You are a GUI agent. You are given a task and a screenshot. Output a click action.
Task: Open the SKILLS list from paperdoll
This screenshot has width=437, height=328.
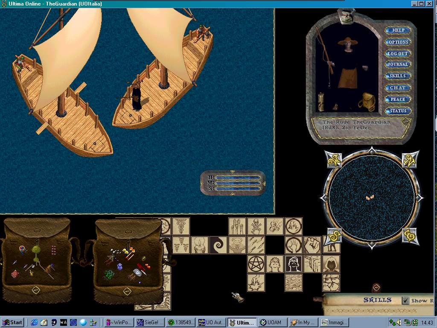(x=398, y=76)
